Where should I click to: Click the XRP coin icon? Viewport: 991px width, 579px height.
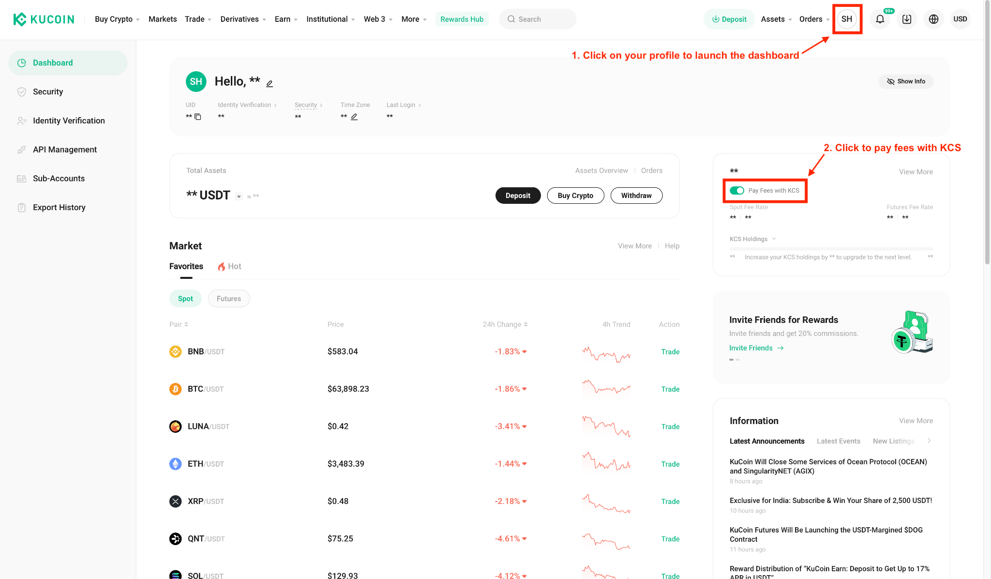[x=175, y=501]
